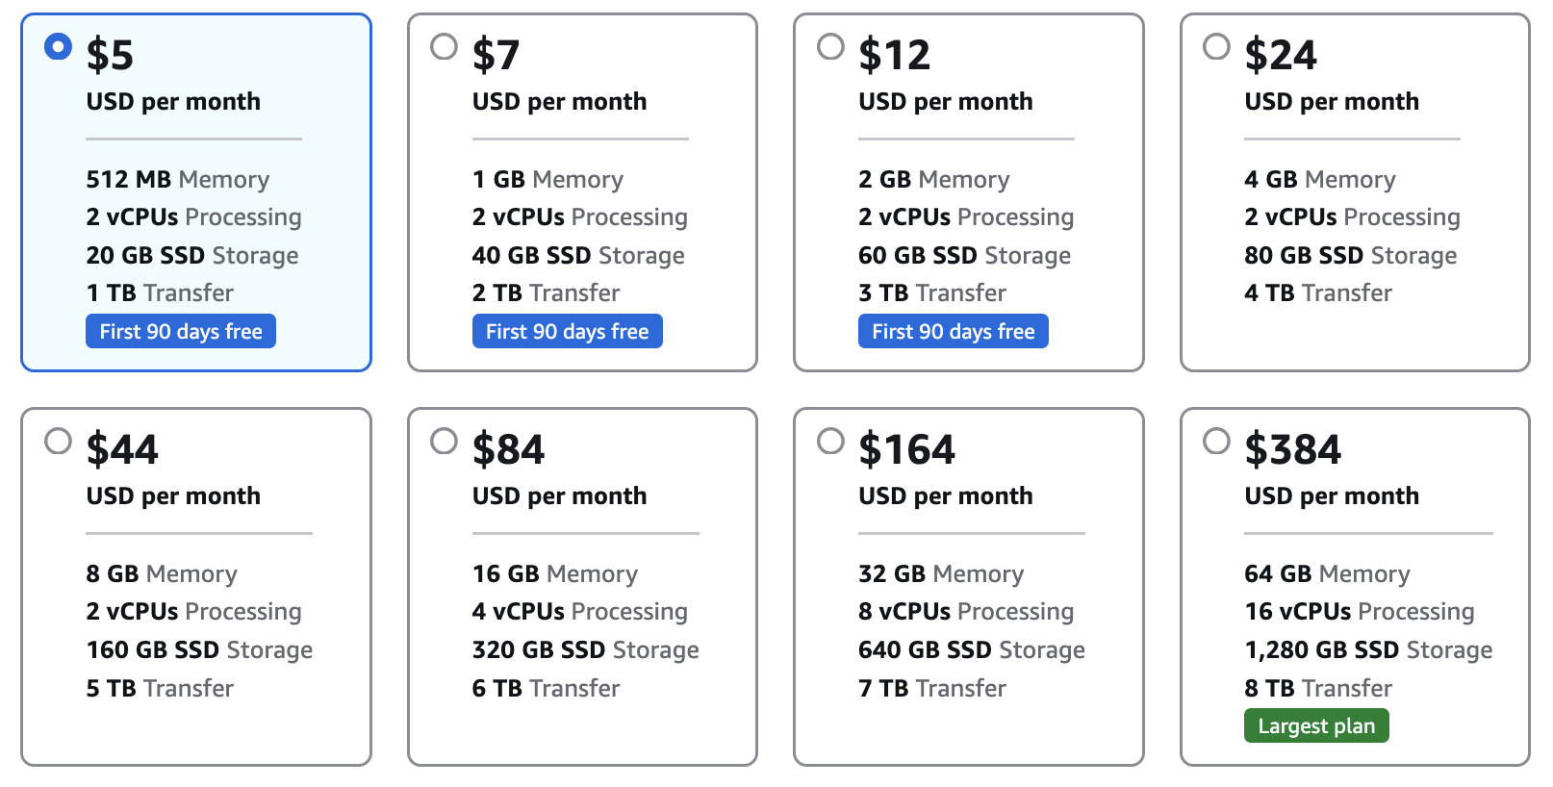
Task: Click the 160 GB SSD Storage line
Action: 199,650
